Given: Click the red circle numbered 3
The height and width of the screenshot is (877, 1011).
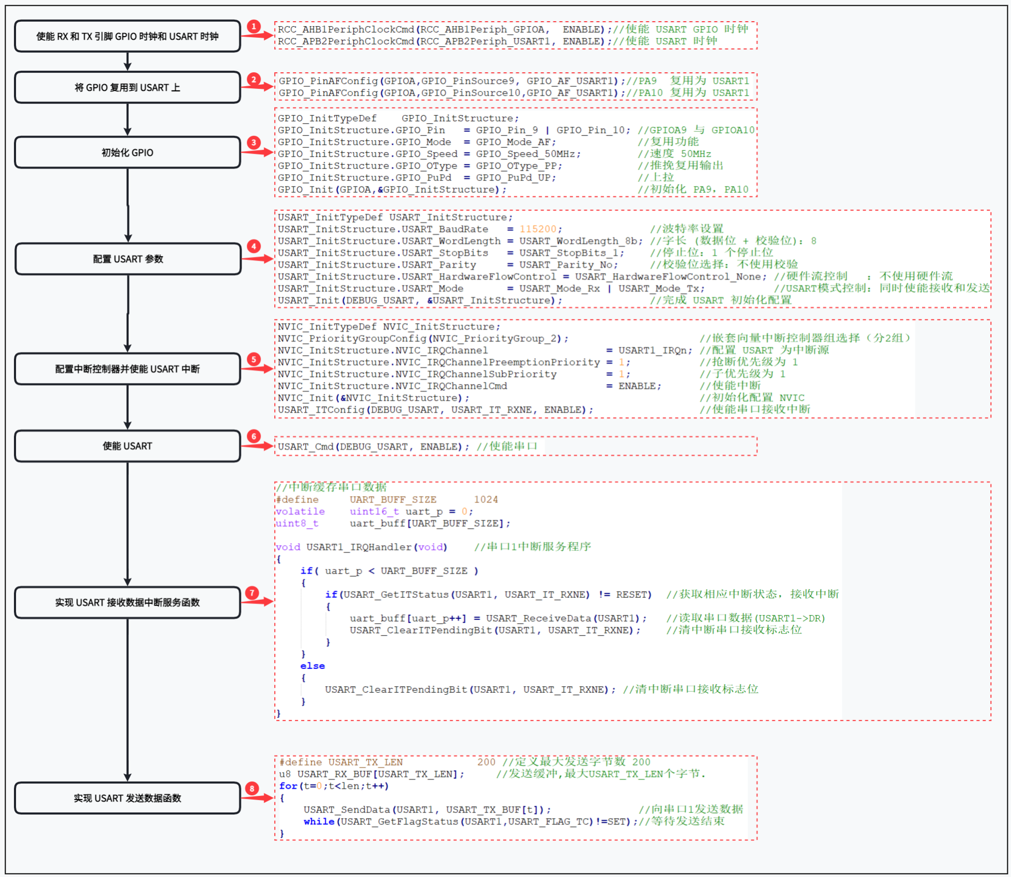Looking at the screenshot, I should pos(253,142).
